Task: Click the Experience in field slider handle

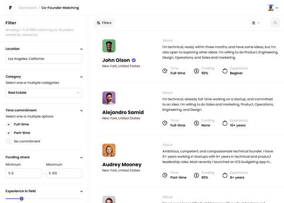Action: (22, 199)
